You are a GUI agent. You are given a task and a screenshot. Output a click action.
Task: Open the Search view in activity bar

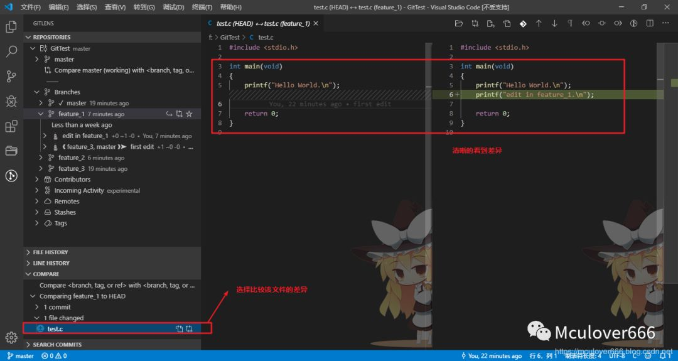(11, 51)
